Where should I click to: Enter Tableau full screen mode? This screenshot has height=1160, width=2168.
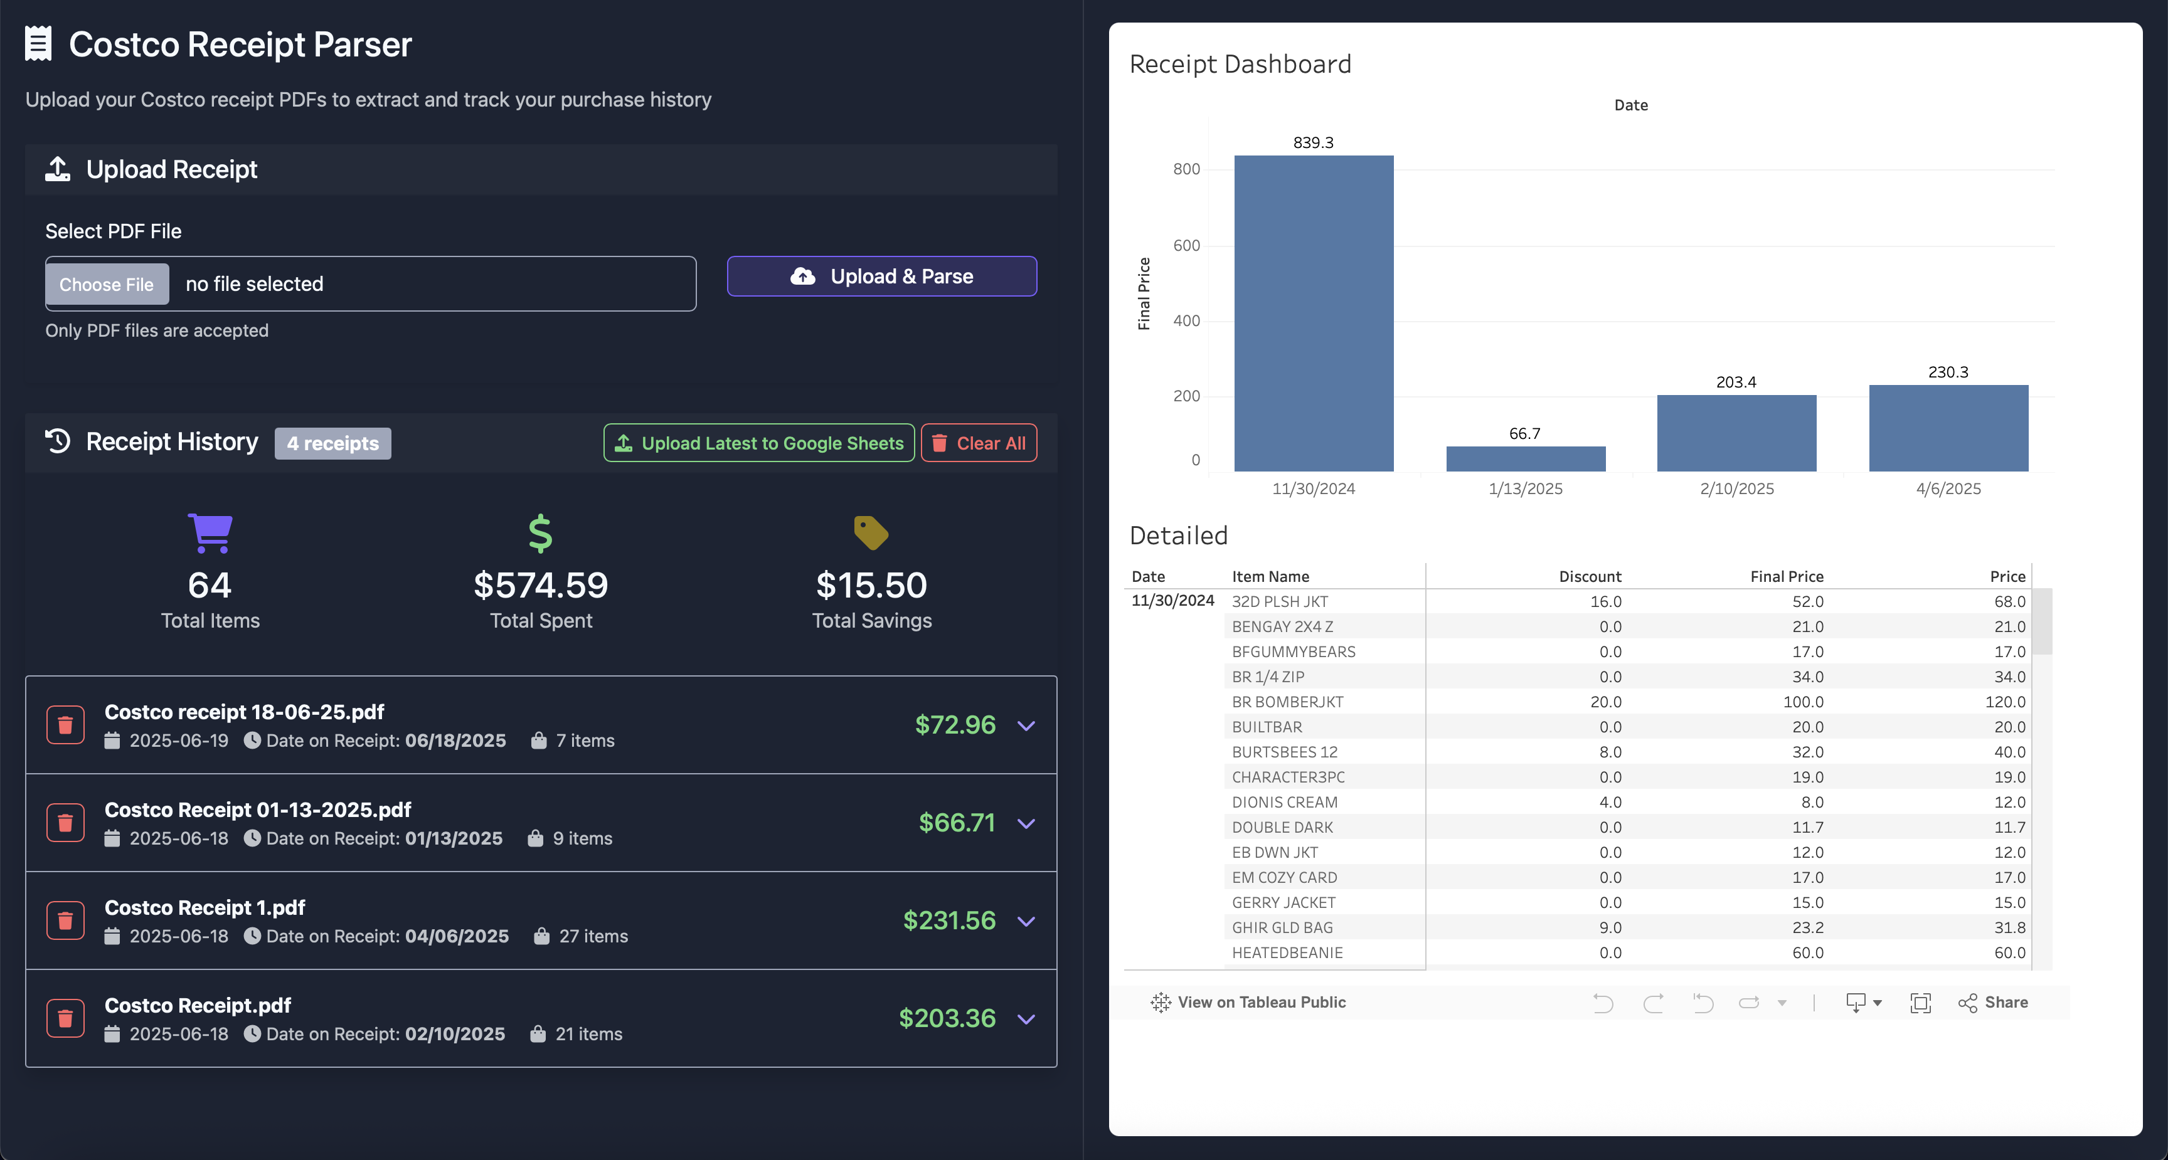pos(1921,1003)
